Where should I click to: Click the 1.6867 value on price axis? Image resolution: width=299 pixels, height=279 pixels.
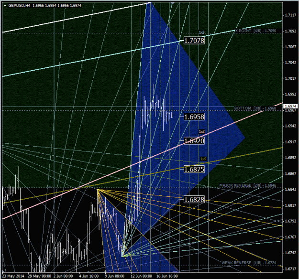pyautogui.click(x=290, y=174)
